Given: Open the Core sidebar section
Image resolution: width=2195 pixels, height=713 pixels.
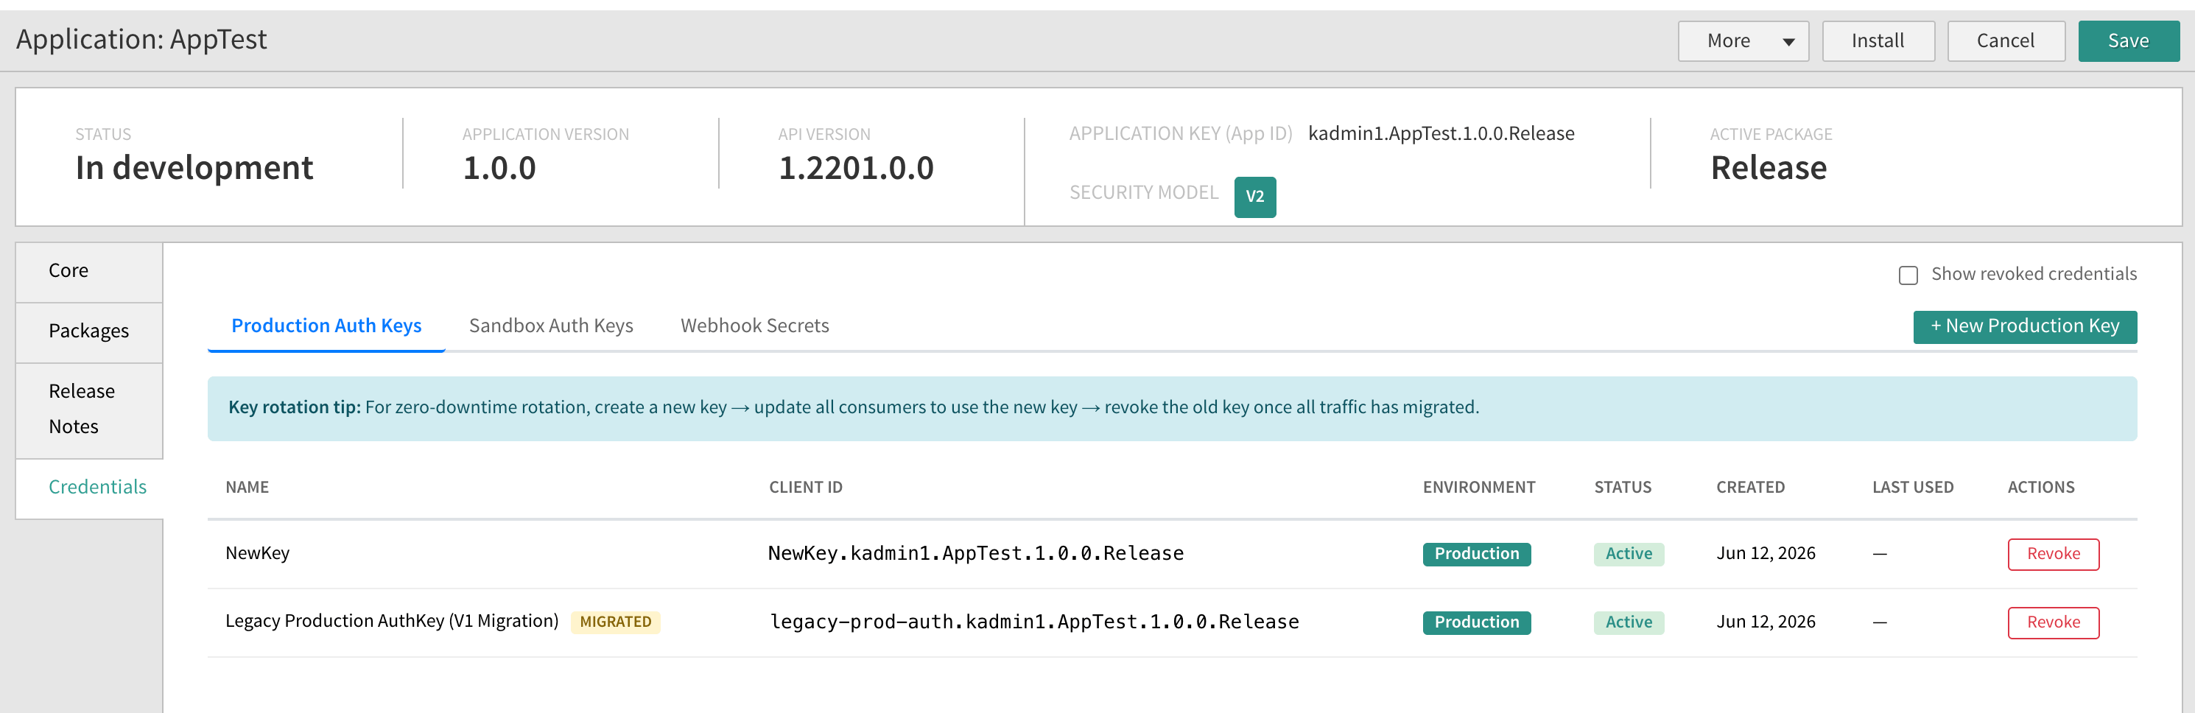Looking at the screenshot, I should click(88, 272).
